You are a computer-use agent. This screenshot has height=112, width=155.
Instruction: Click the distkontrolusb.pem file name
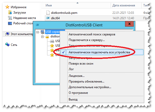(64, 13)
